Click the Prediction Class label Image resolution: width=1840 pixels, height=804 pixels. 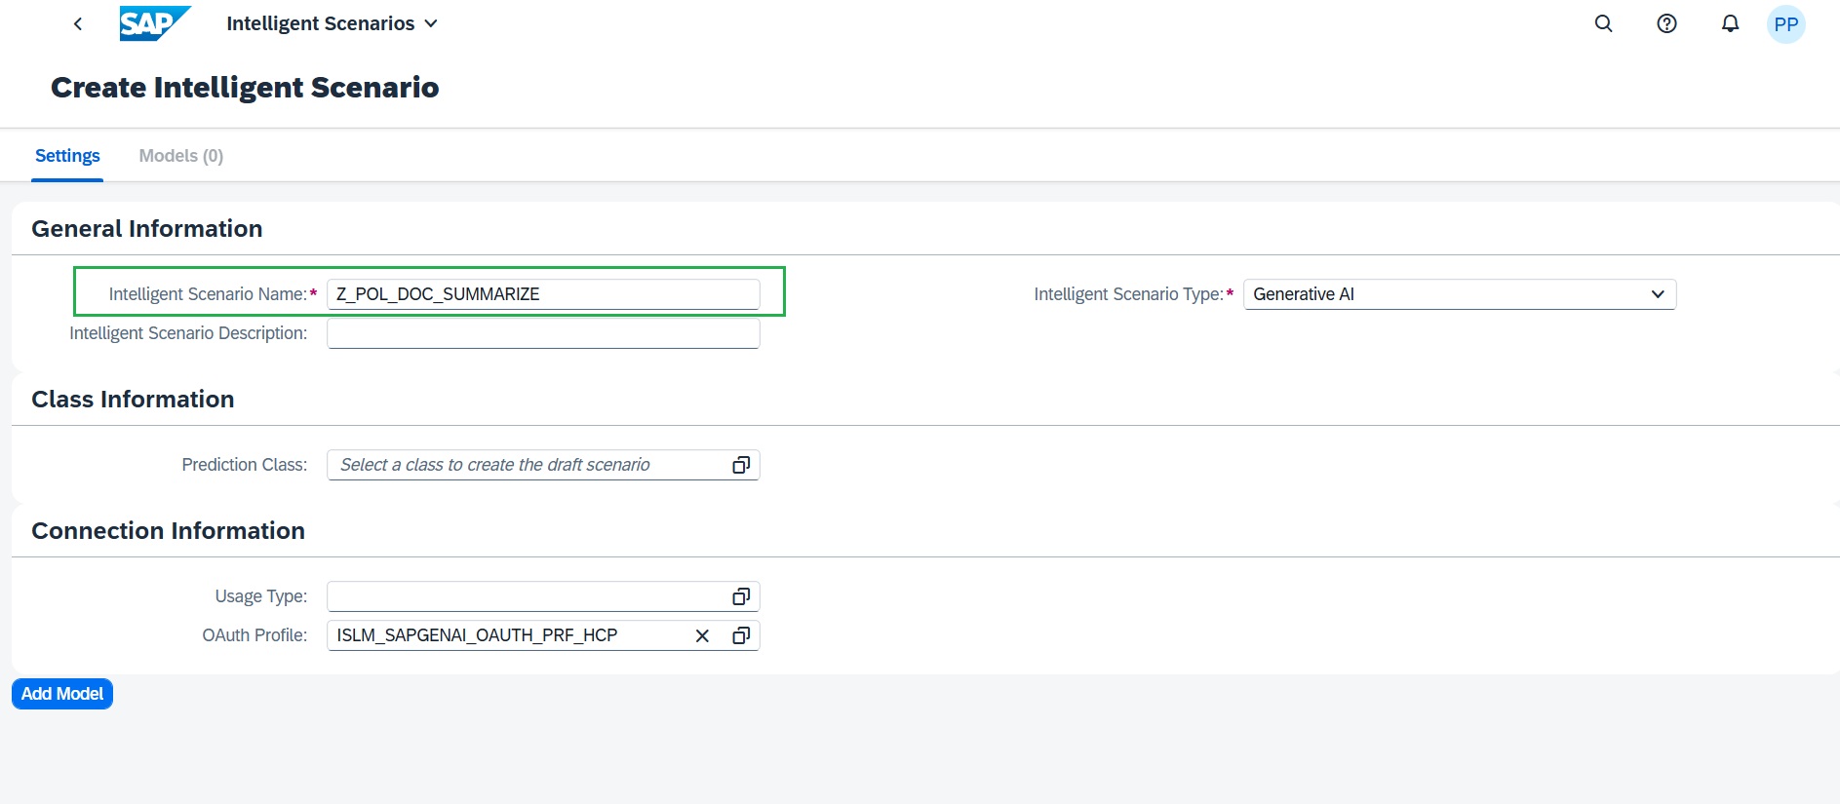pyautogui.click(x=245, y=465)
